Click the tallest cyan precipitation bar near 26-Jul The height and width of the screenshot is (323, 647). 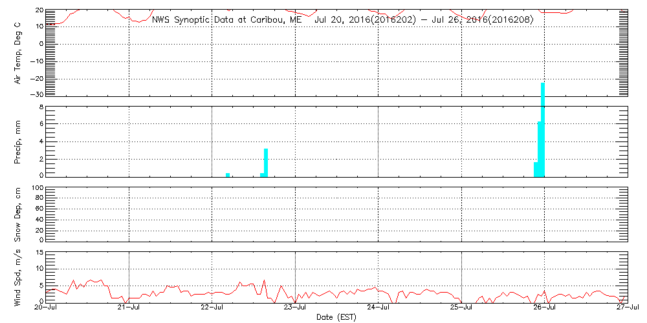pyautogui.click(x=543, y=129)
